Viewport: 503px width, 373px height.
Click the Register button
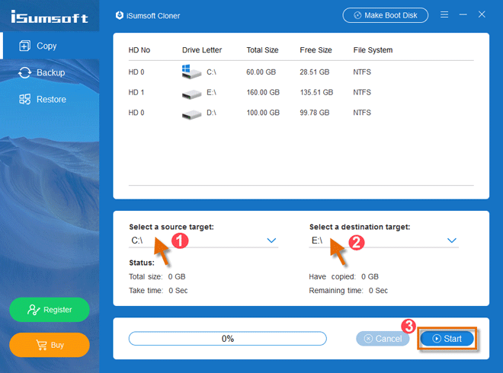coord(50,310)
